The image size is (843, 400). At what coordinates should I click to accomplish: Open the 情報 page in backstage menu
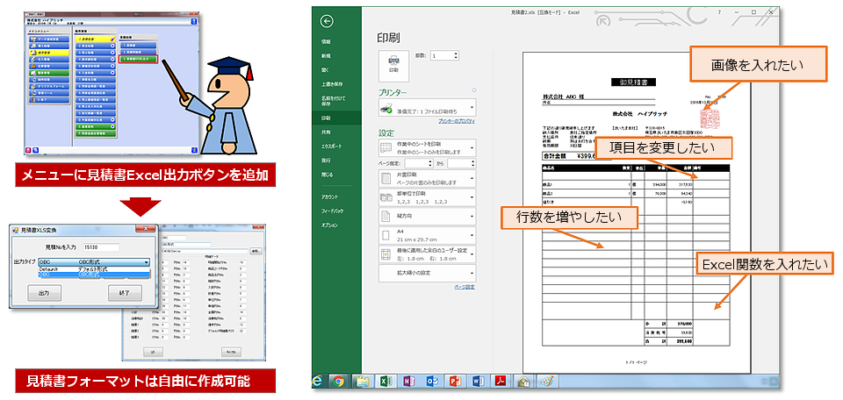click(x=326, y=41)
